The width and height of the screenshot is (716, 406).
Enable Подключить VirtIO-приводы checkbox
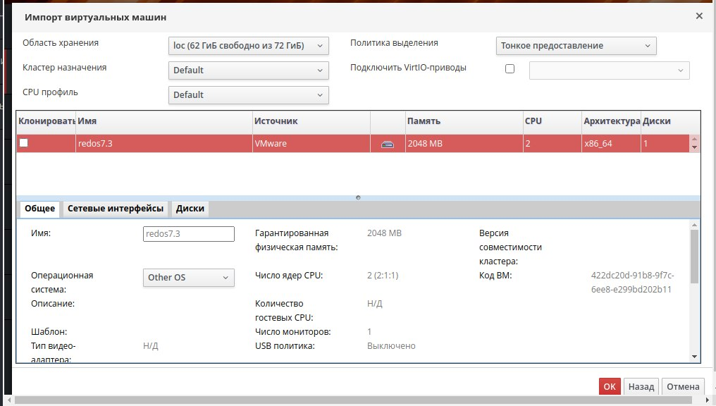[510, 69]
